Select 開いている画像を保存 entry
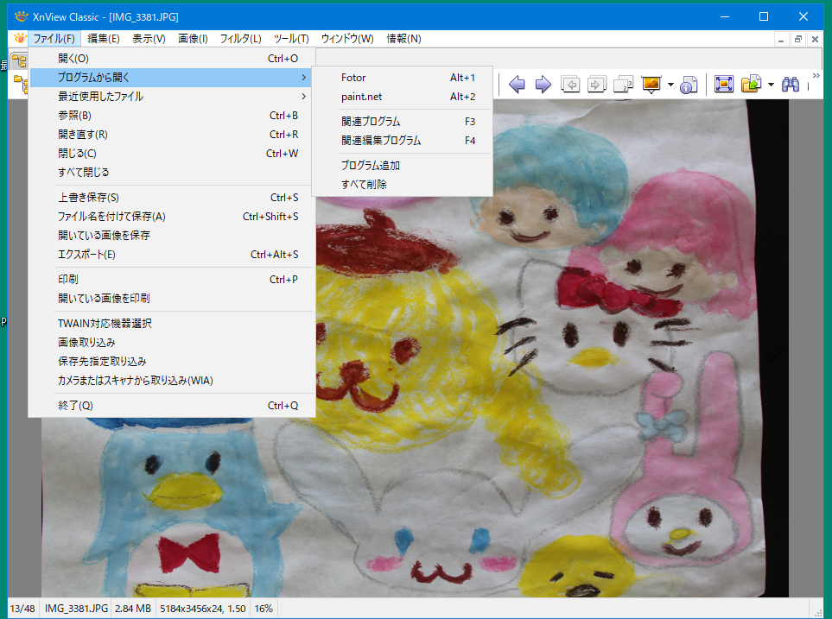 [171, 236]
